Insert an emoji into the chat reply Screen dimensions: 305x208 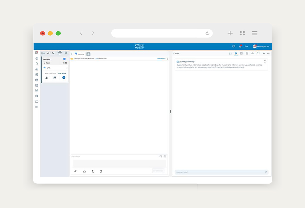pyautogui.click(x=84, y=171)
